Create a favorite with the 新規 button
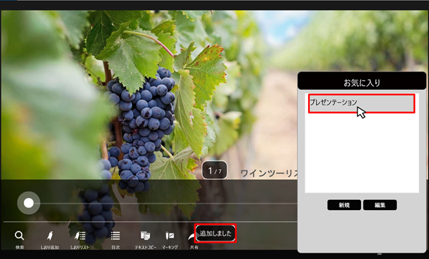 click(344, 205)
